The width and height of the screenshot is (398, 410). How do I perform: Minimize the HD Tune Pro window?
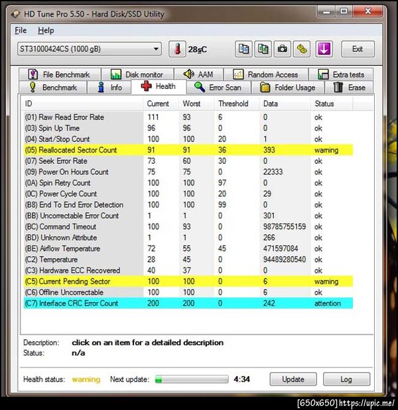tap(326, 11)
